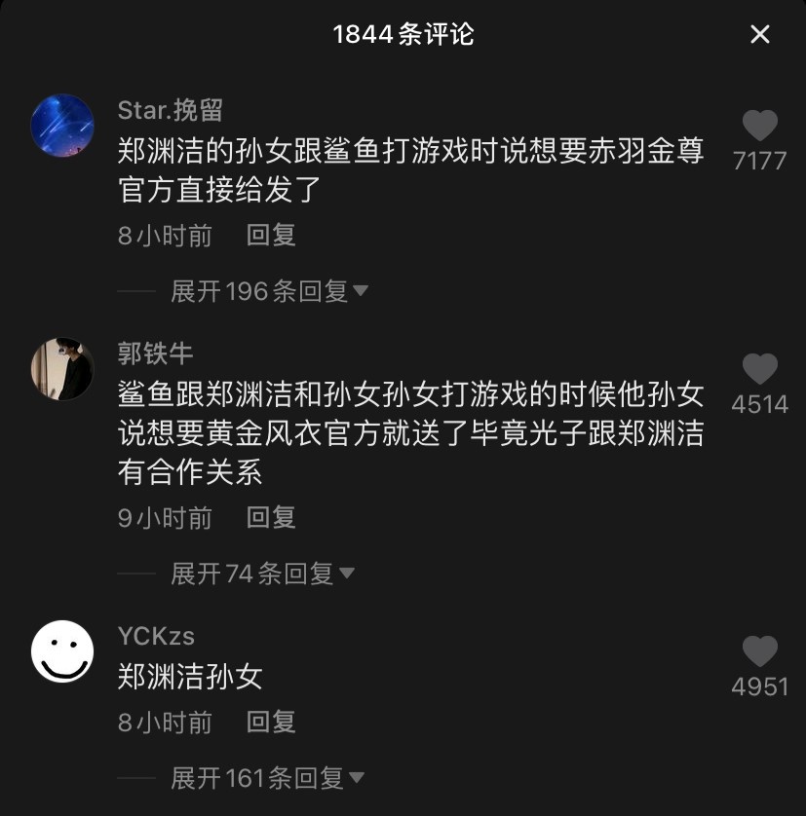
Task: Open the username YCKzs
Action: point(156,636)
